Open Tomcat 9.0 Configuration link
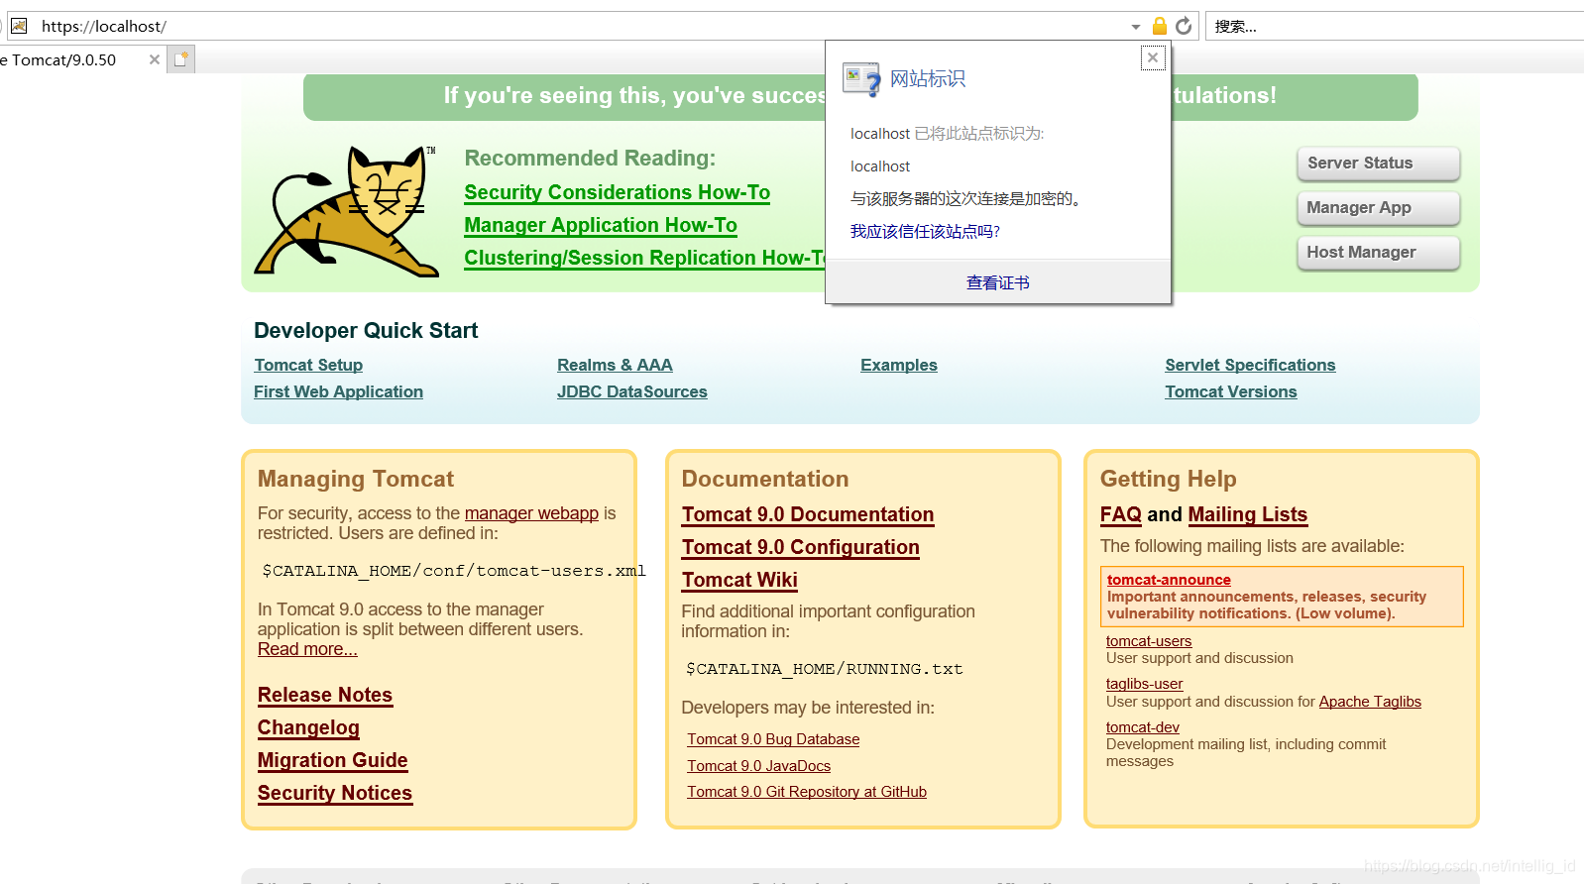 801,548
